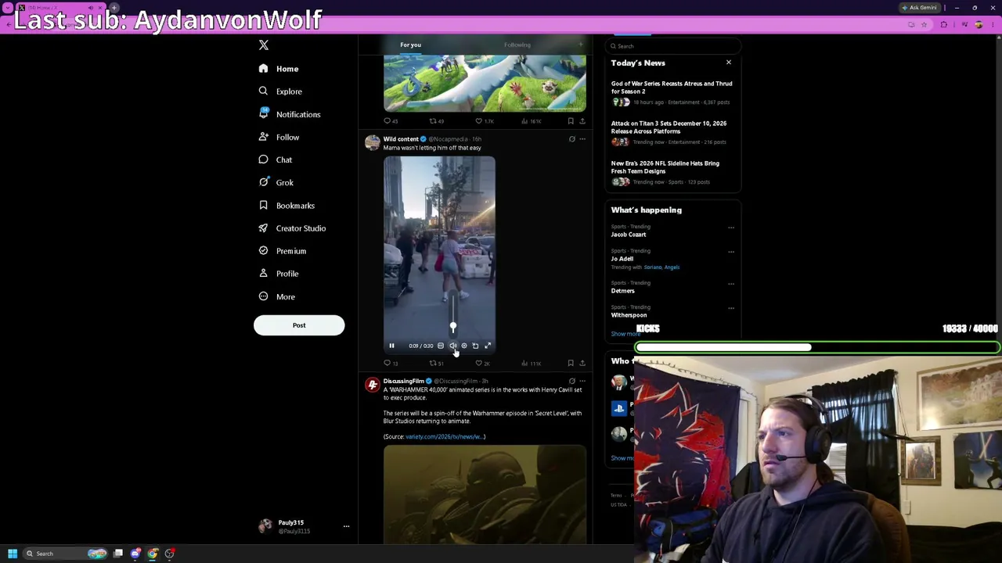Open the Explore page
Image resolution: width=1002 pixels, height=563 pixels.
click(279, 91)
